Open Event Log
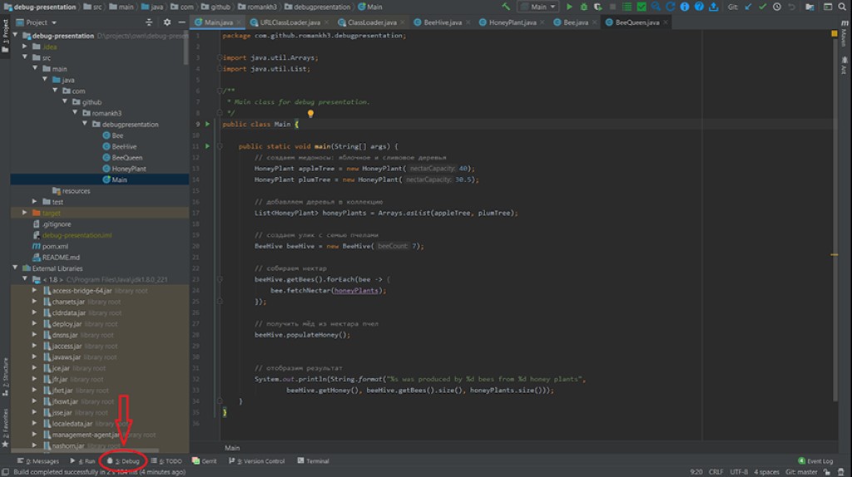Screen dimensions: 852x477 (x=815, y=461)
